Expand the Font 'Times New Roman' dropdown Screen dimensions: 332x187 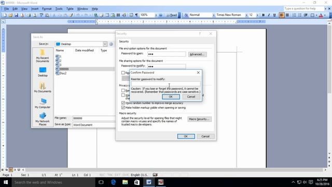click(246, 15)
